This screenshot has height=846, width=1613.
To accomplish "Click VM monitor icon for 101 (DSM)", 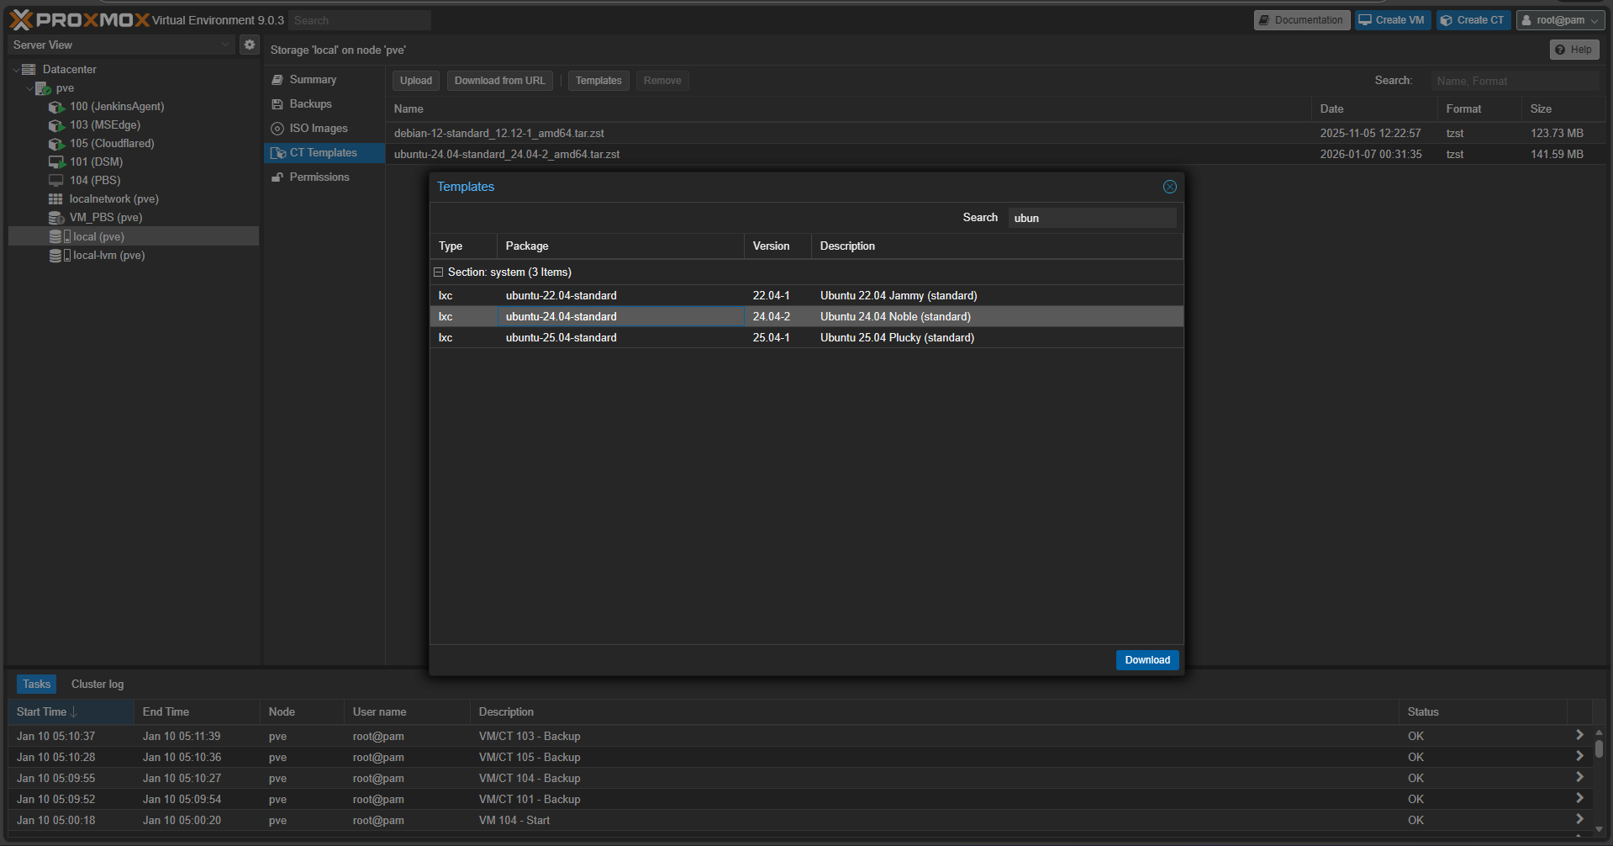I will (x=56, y=162).
